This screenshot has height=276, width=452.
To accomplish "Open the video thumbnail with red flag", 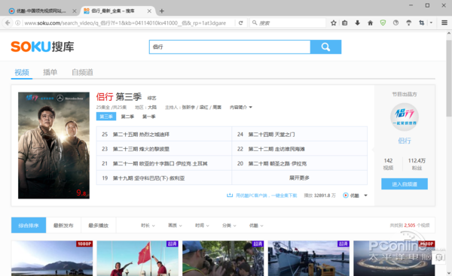I will click(138, 258).
